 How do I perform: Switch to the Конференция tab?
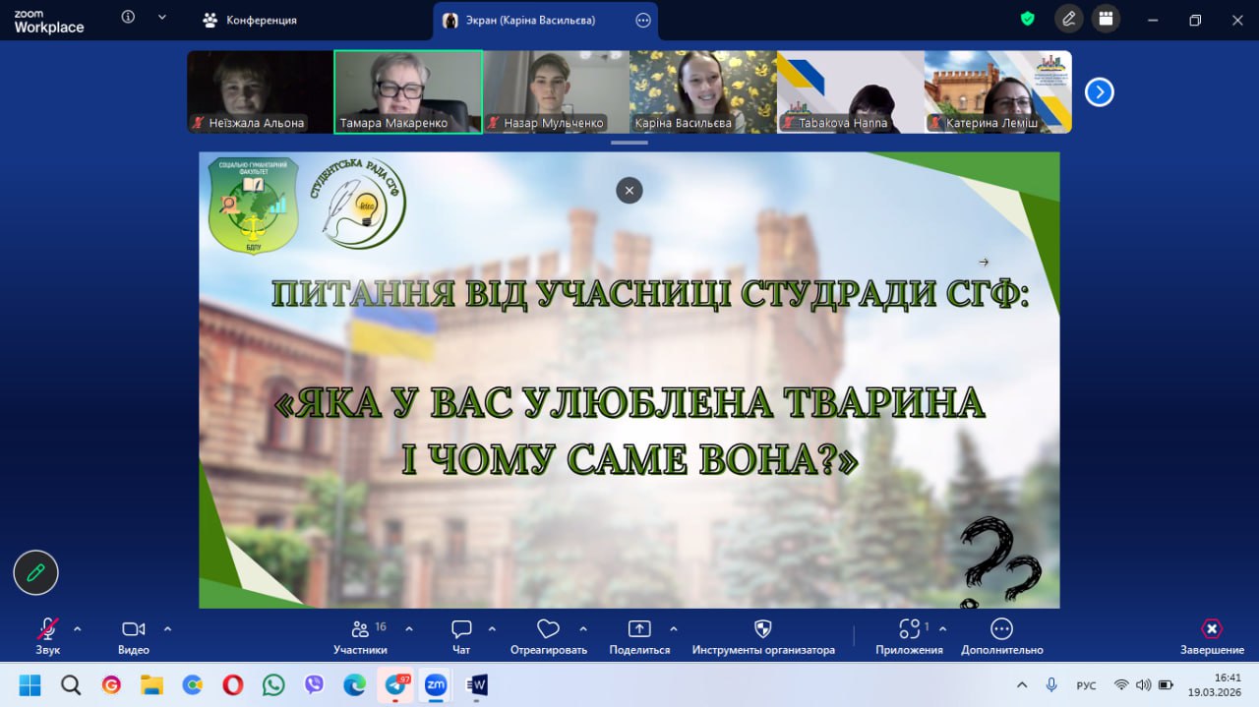[x=250, y=20]
